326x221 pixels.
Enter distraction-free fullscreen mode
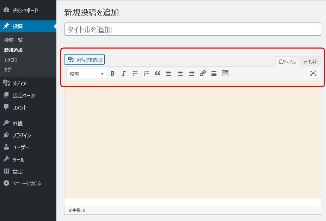tap(313, 73)
